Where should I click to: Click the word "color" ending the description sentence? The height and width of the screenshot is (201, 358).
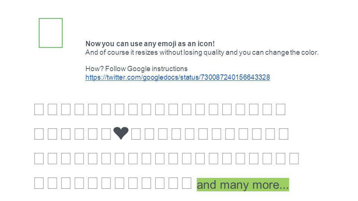click(310, 52)
